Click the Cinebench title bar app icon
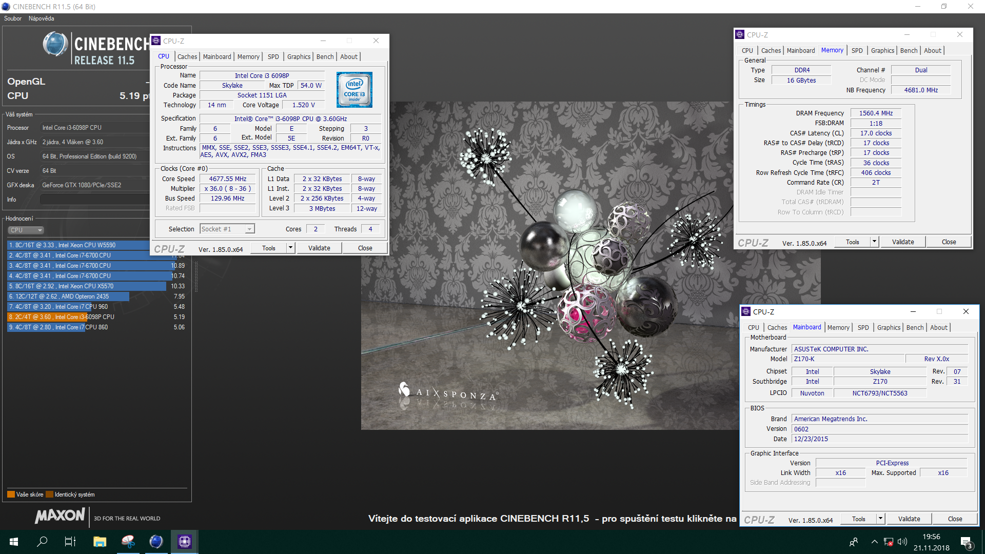The height and width of the screenshot is (554, 985). click(x=6, y=7)
